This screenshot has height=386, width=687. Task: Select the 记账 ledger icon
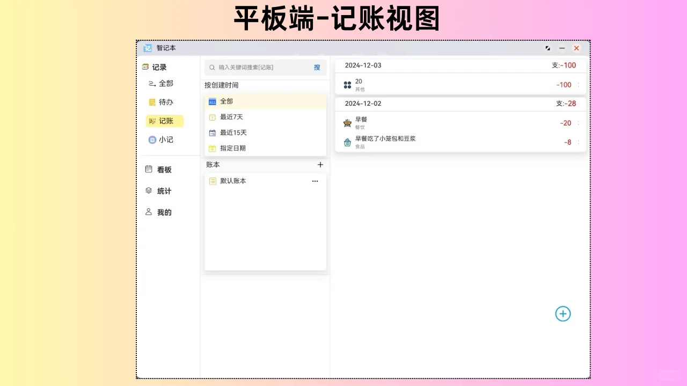click(152, 121)
